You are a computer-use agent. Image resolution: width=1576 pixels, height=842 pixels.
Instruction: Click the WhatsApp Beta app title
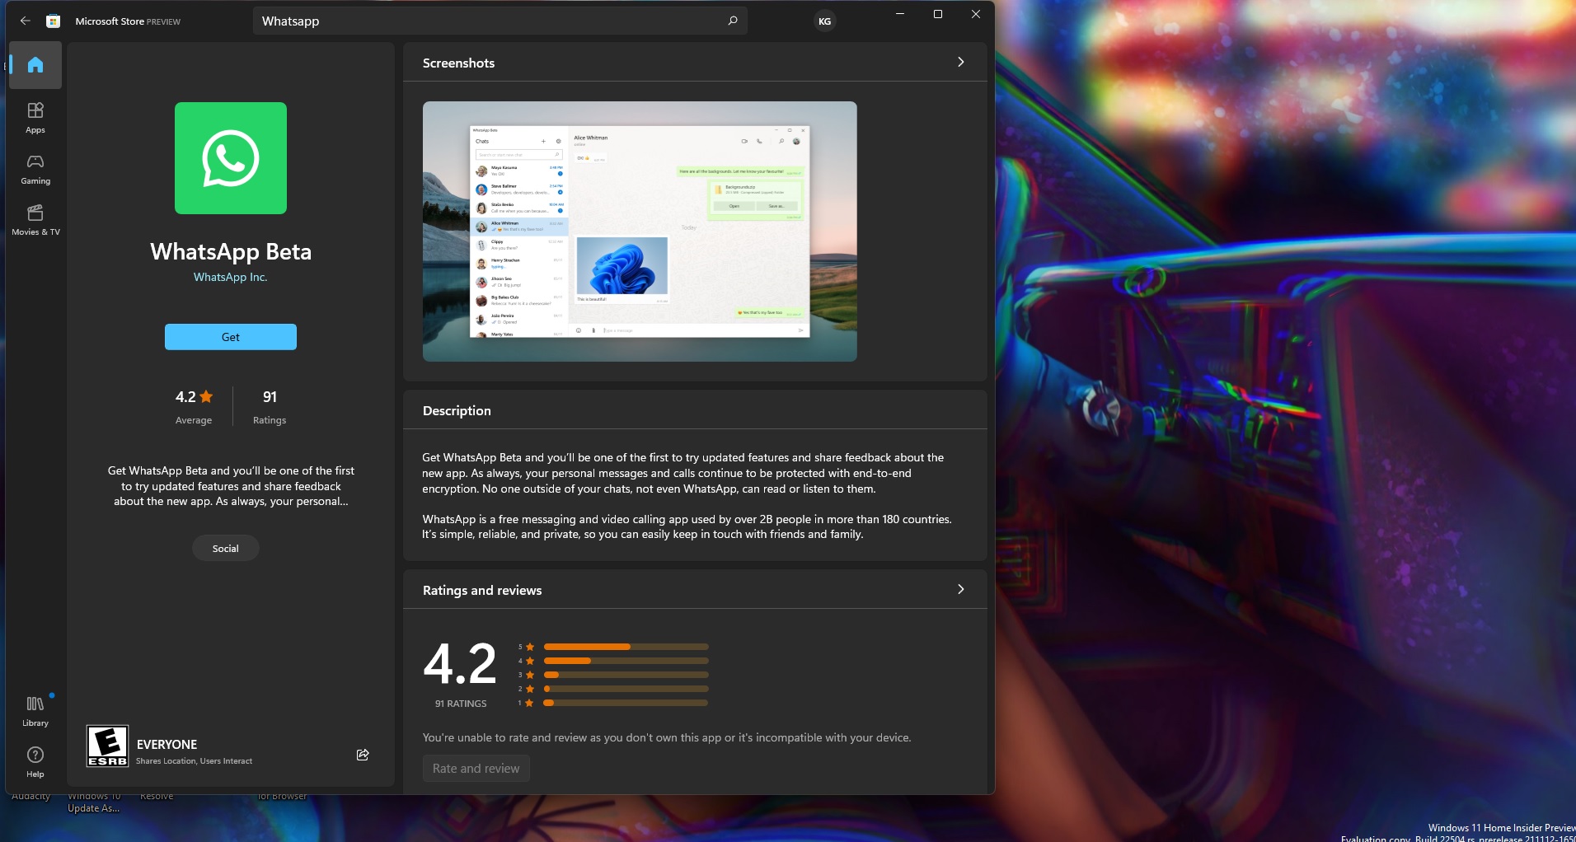231,251
